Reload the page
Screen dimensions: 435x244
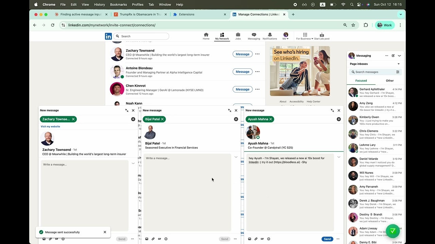coord(53,25)
